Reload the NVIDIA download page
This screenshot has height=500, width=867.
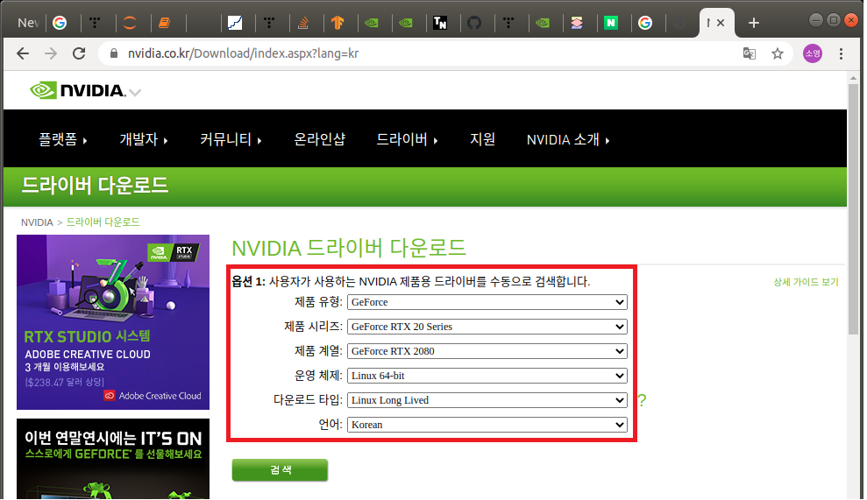79,53
